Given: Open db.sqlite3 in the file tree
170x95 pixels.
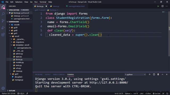Looking at the screenshot, I should (x=19, y=77).
